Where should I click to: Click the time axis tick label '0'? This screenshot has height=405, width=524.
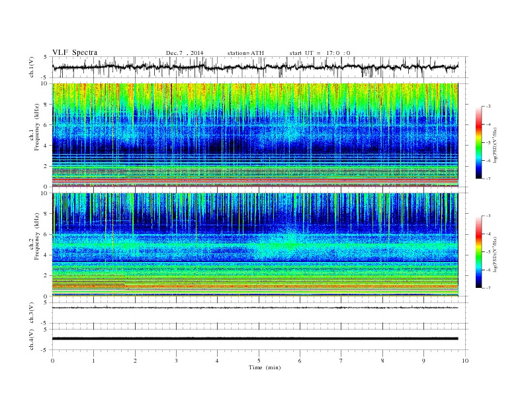point(52,361)
